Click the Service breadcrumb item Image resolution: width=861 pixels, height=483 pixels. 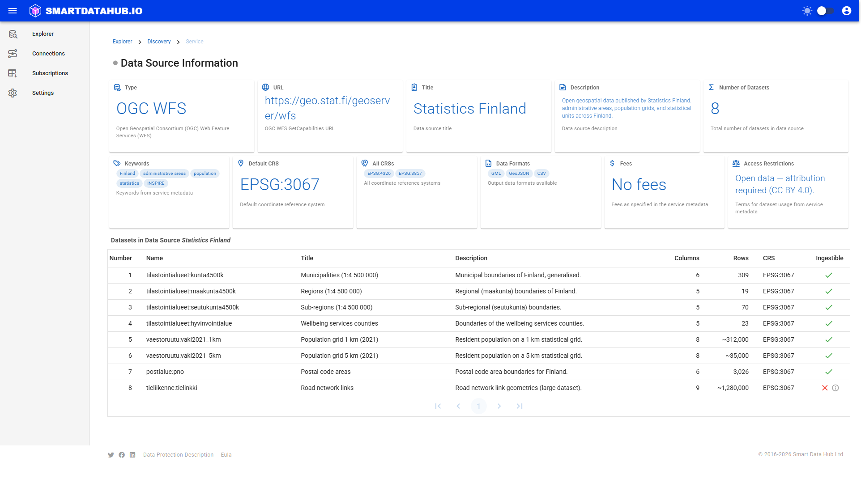[x=194, y=42]
